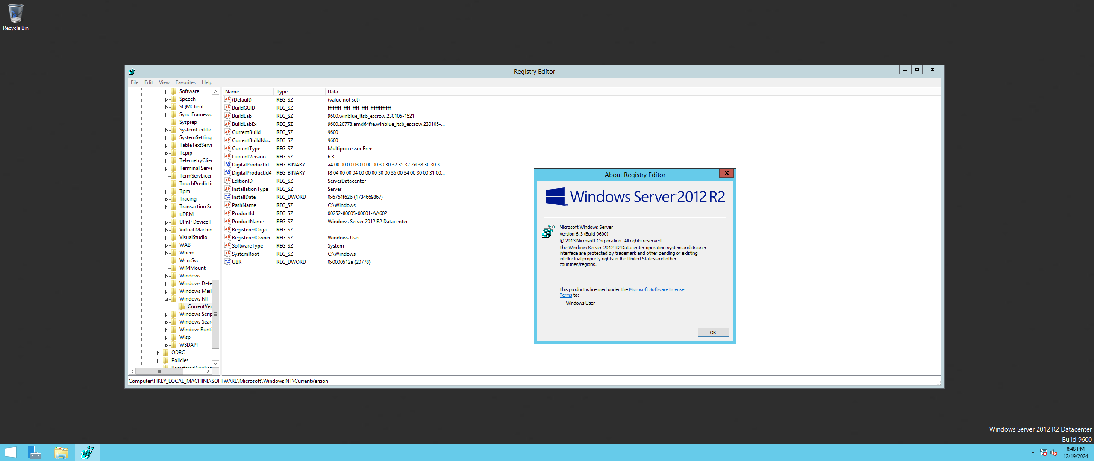Open the Edit menu
The image size is (1094, 461).
[149, 82]
